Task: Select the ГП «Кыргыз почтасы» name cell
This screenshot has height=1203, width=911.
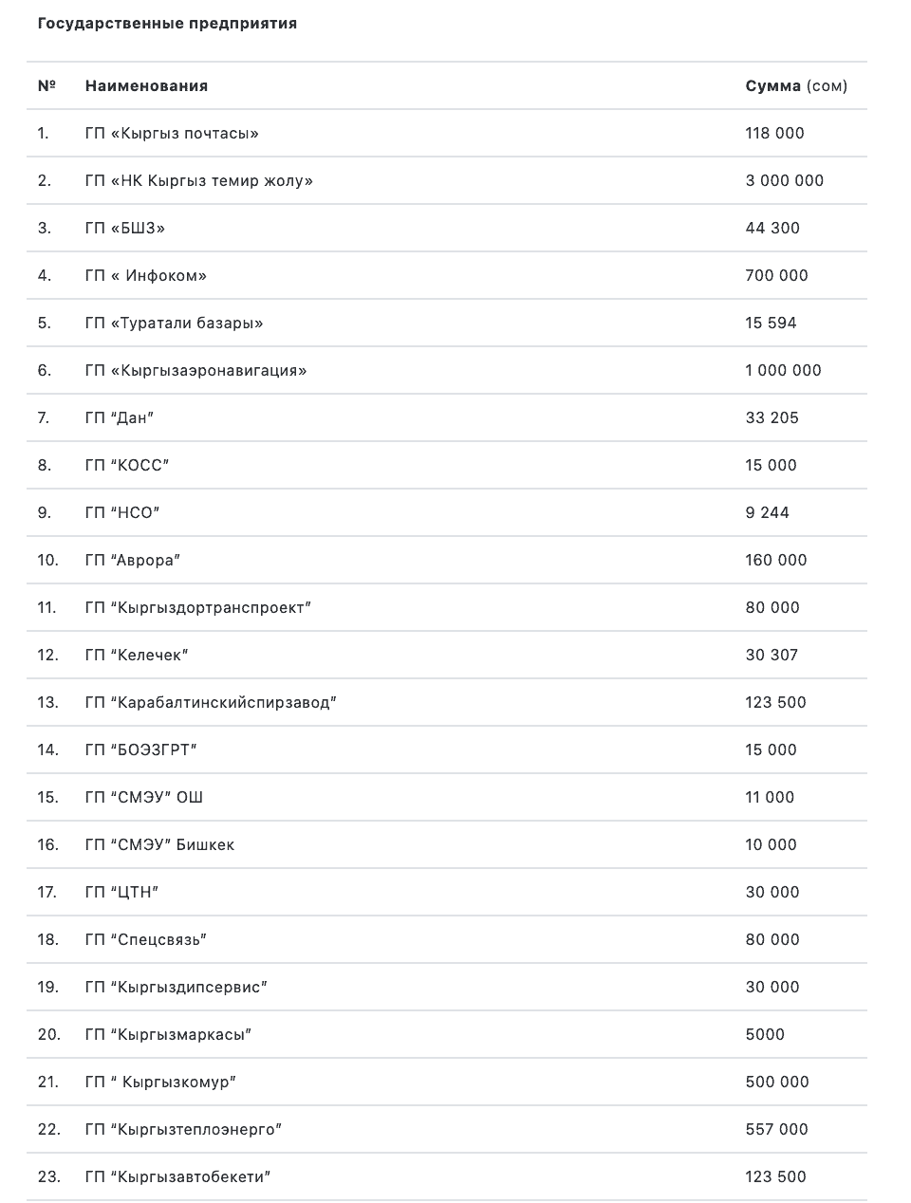Action: point(172,134)
